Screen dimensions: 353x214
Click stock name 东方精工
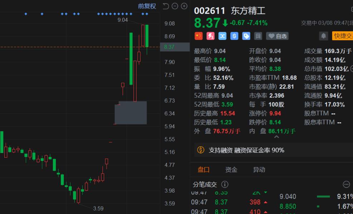pos(248,11)
